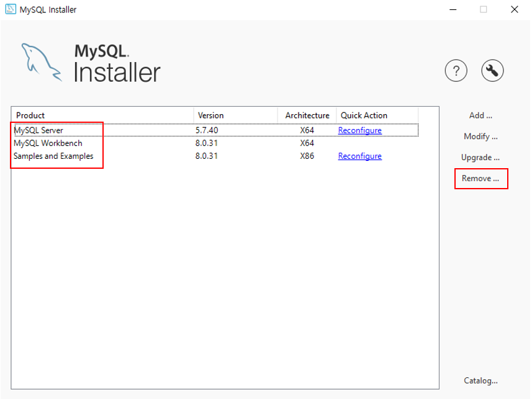Select the Samples and Examples row

(216, 156)
